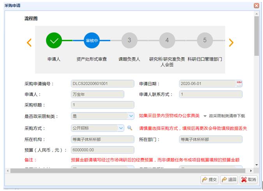This screenshot has height=191, width=263.
Task: Open the 采购方式 dropdown list
Action: 121,128
